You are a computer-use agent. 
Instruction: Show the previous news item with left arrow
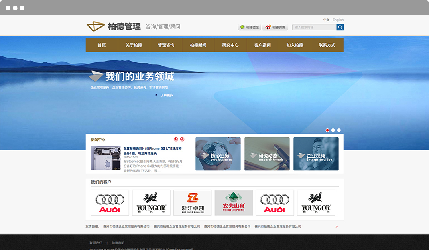click(x=176, y=139)
